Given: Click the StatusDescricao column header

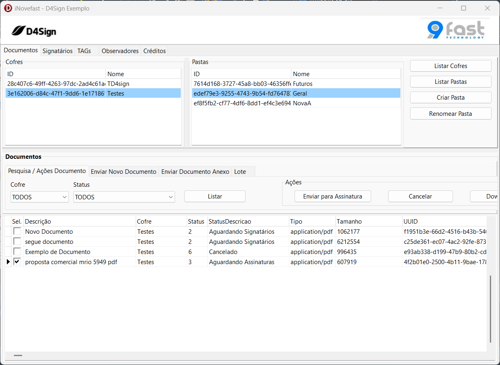Looking at the screenshot, I should [248, 221].
